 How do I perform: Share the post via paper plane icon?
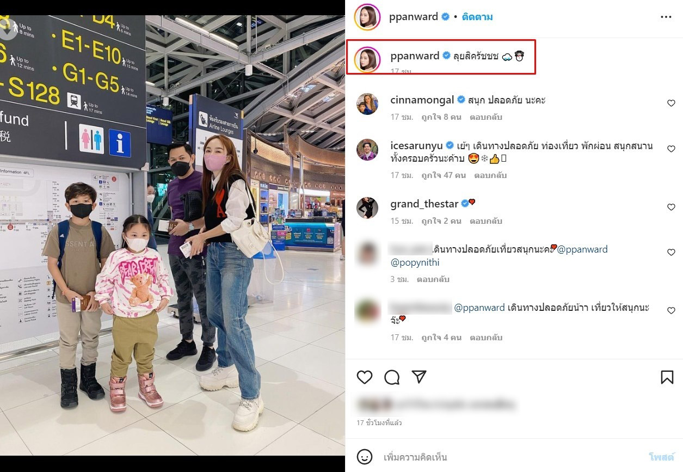point(419,377)
